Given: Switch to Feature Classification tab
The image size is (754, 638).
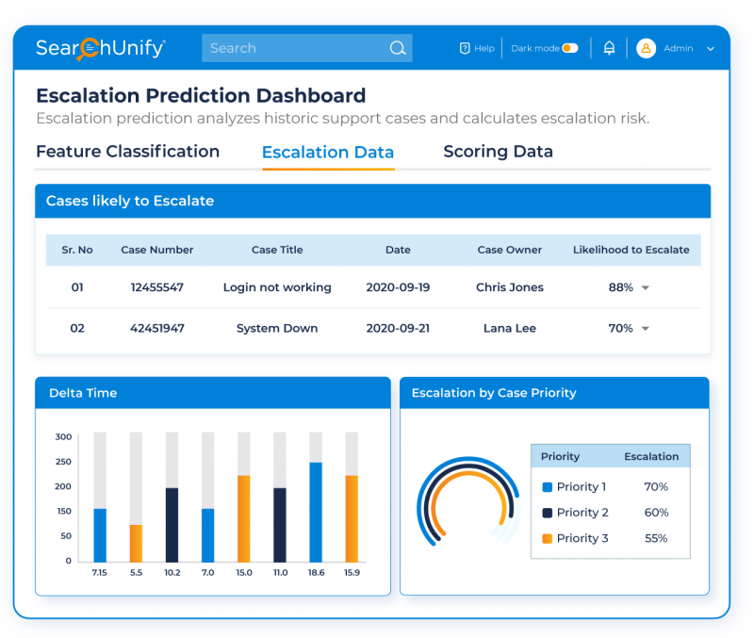Looking at the screenshot, I should pyautogui.click(x=128, y=152).
